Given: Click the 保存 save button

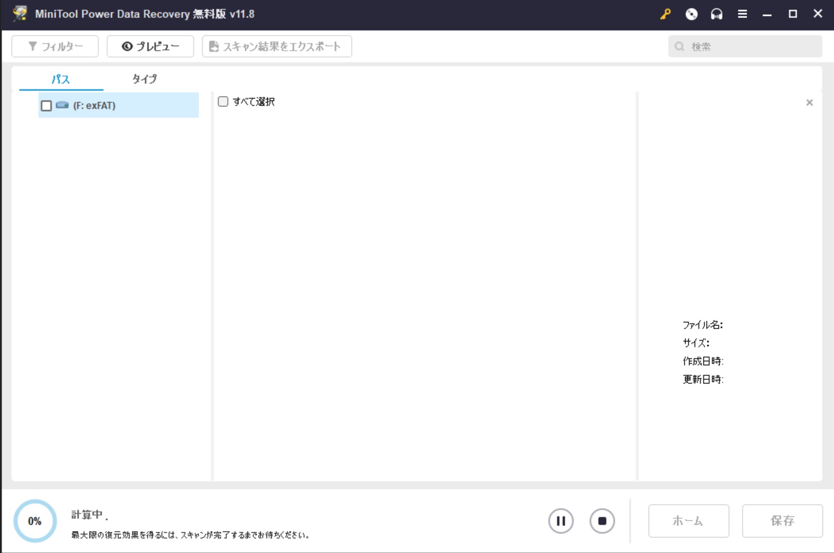Looking at the screenshot, I should 782,521.
